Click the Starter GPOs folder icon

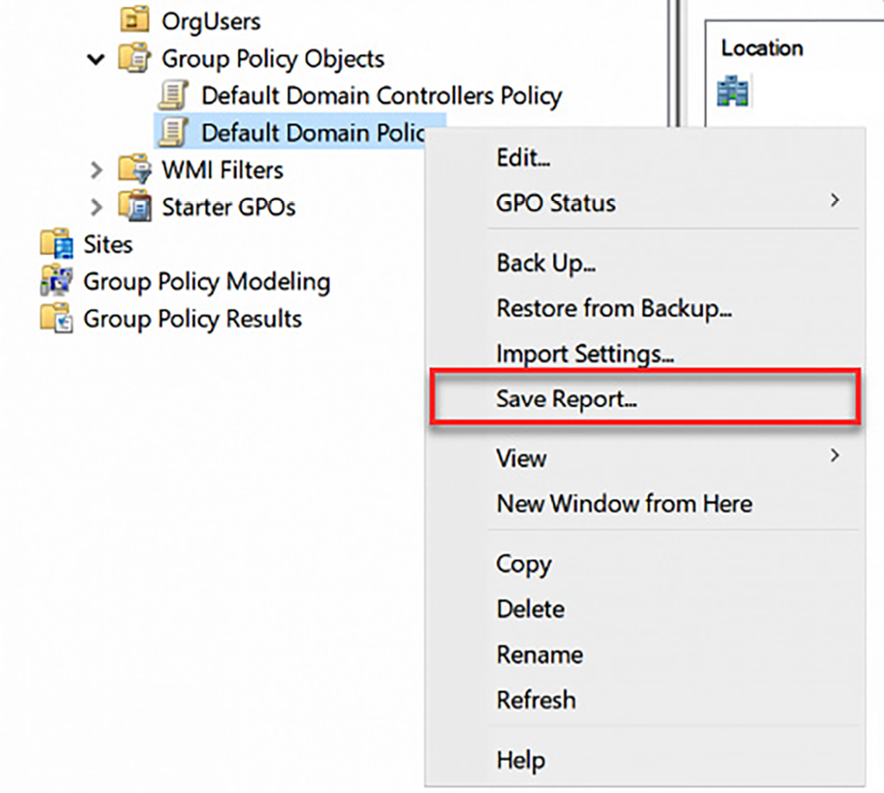click(134, 207)
